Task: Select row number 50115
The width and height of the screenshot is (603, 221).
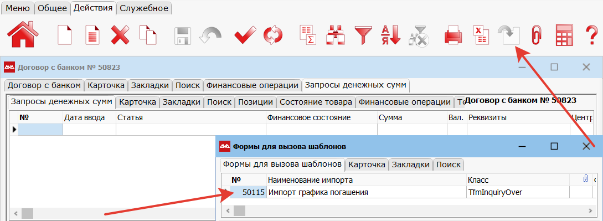Action: [248, 192]
